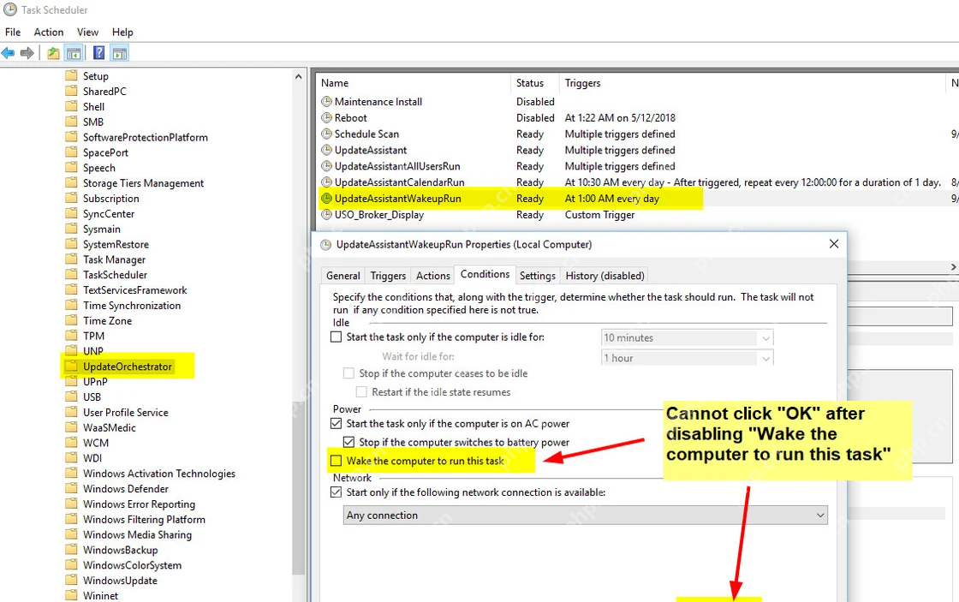This screenshot has height=602, width=959.
Task: Click the clock icon in Properties dialog title
Action: [326, 244]
